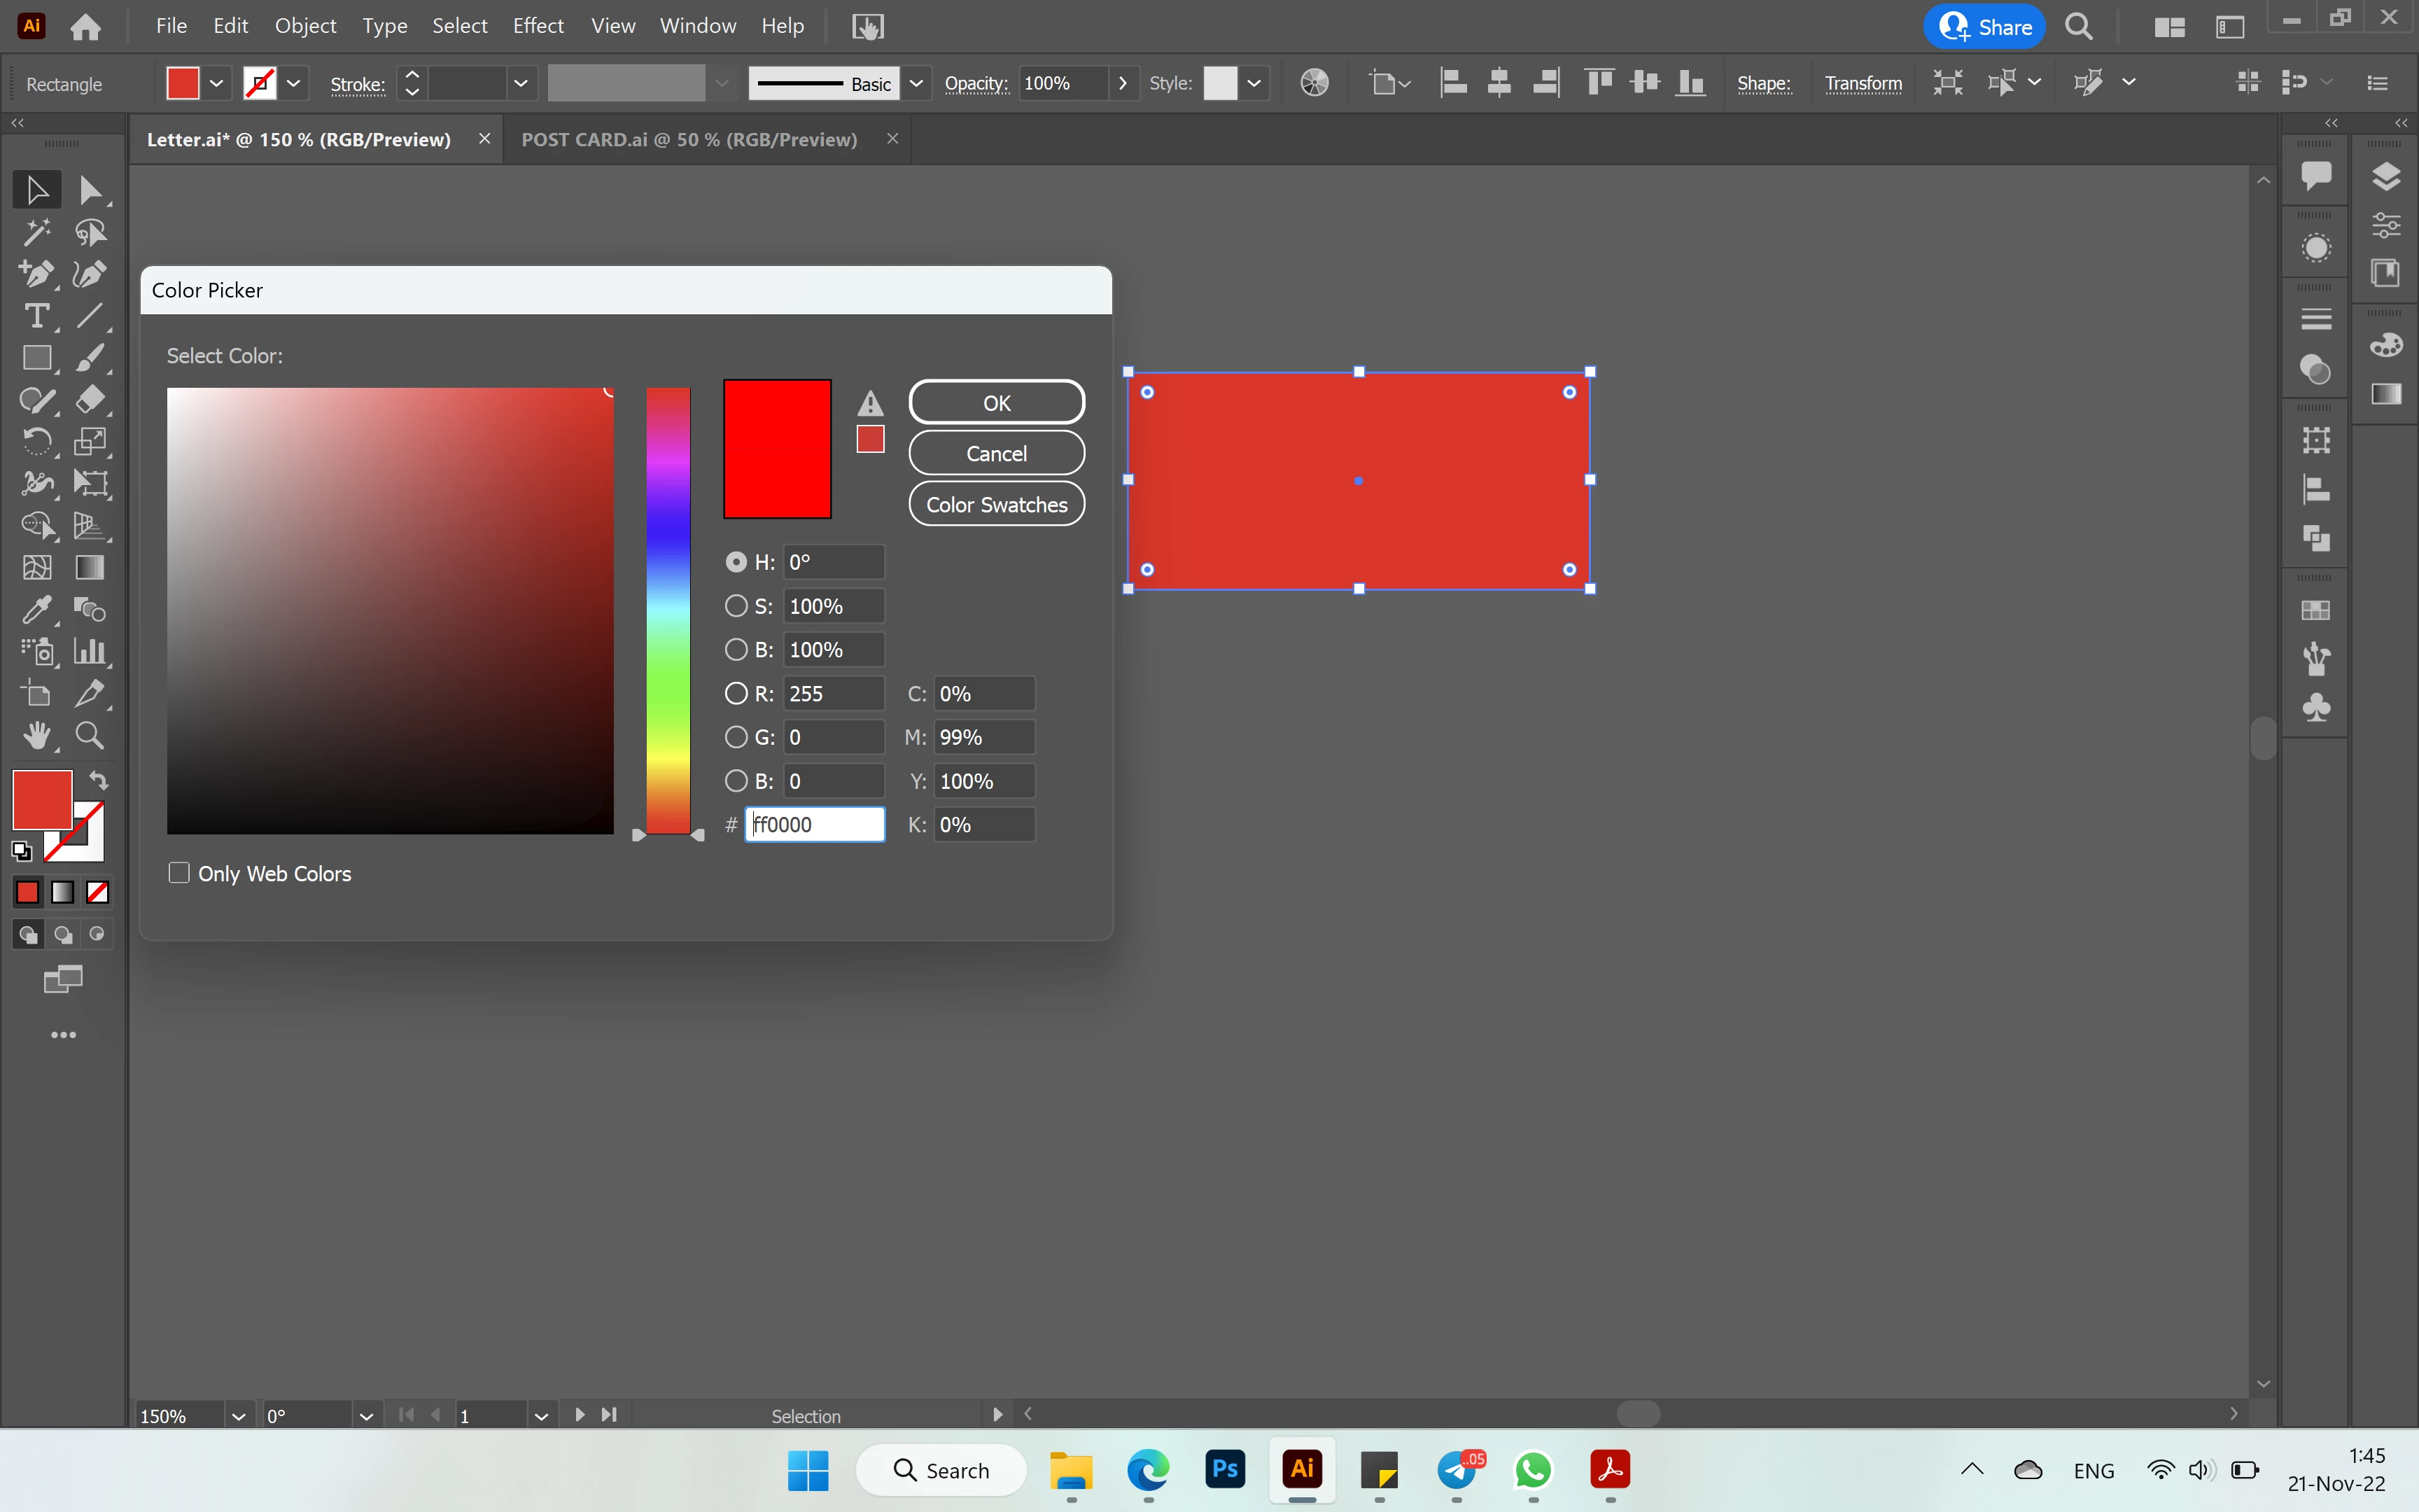Click the hex color input field
Image resolution: width=2419 pixels, height=1512 pixels.
click(815, 824)
